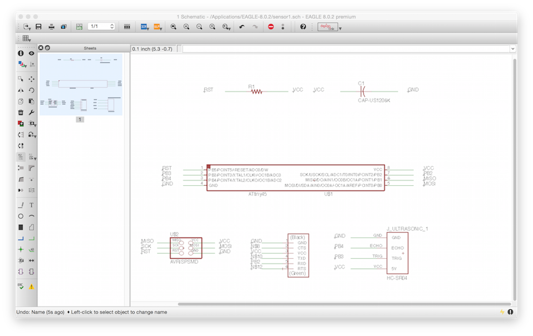Screen dimensions: 533x336
Task: Click the Zoom to fit icon
Action: point(173,27)
